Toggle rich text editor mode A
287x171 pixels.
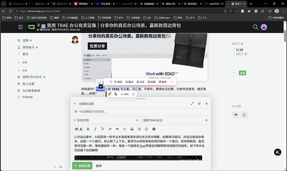pyautogui.click(x=81, y=129)
